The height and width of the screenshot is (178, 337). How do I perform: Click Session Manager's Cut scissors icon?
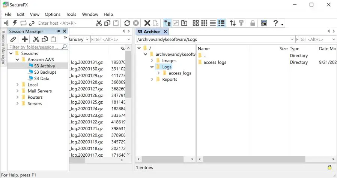click(36, 39)
